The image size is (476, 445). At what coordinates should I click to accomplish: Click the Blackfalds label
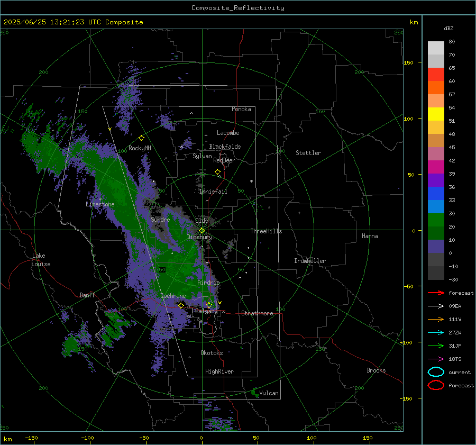pos(225,147)
